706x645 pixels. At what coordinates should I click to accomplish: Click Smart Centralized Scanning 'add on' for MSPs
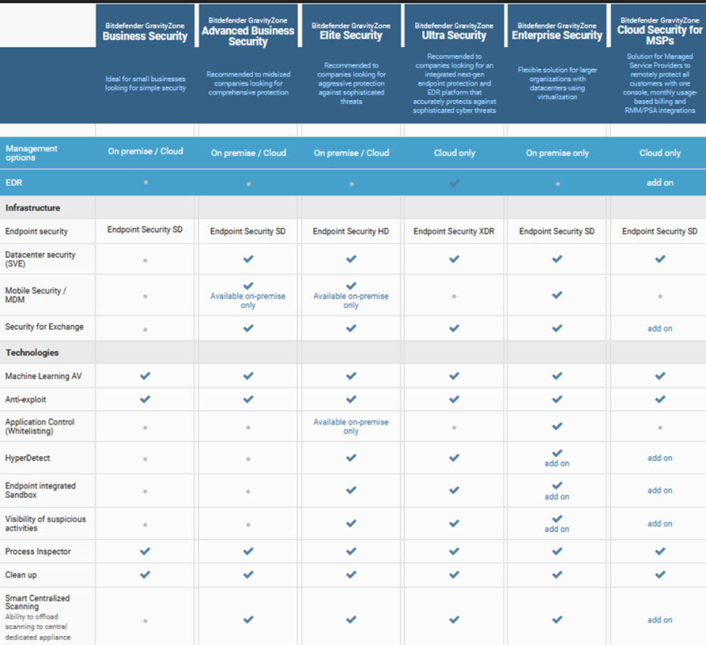click(x=660, y=620)
